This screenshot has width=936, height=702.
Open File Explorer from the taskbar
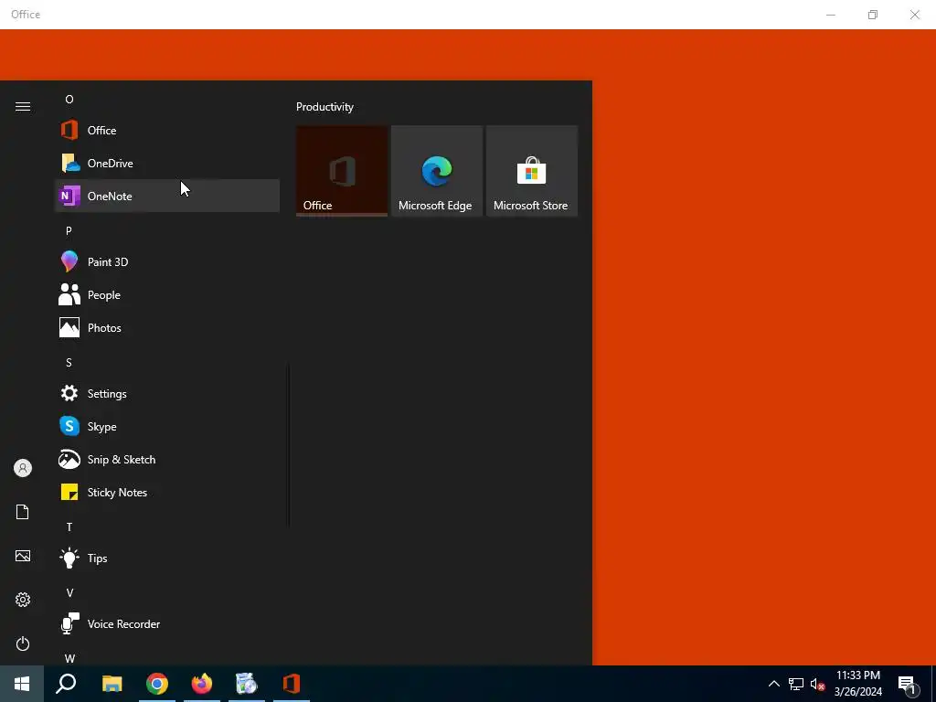click(112, 684)
